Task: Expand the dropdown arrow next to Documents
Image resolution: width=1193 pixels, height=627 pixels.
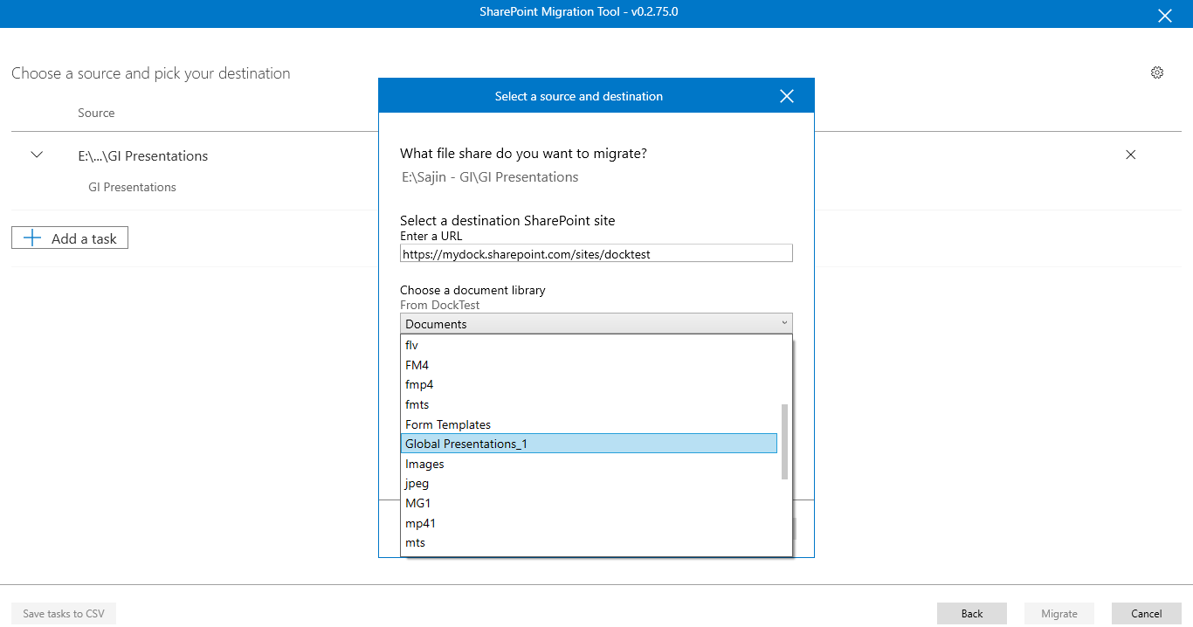Action: (783, 323)
